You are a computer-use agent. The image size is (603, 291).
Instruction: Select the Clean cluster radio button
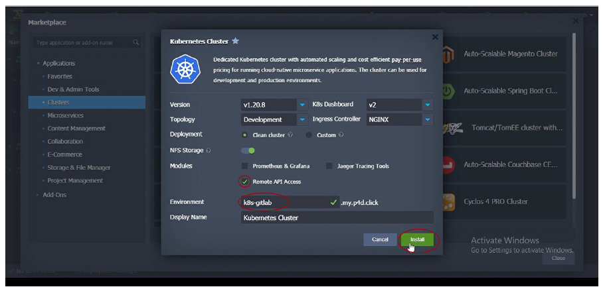click(244, 135)
